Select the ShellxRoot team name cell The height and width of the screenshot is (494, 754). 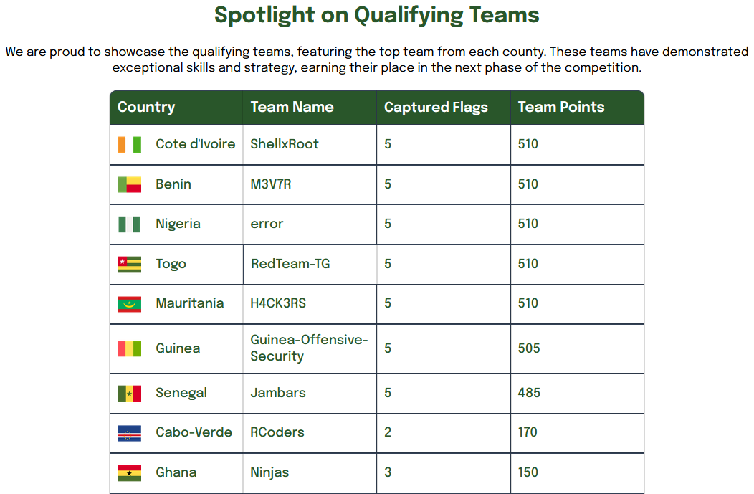[x=310, y=145]
